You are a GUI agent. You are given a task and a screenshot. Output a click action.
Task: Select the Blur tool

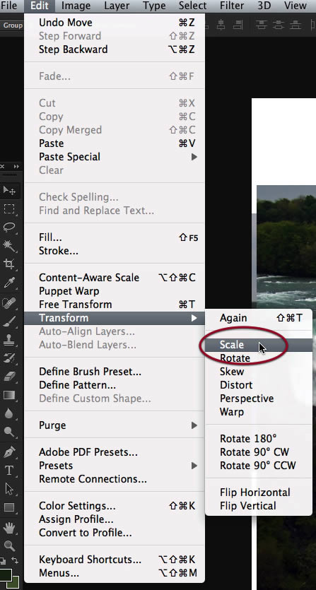[9, 413]
